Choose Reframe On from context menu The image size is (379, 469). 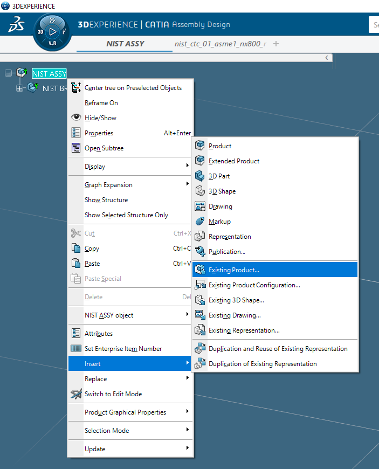click(x=130, y=103)
